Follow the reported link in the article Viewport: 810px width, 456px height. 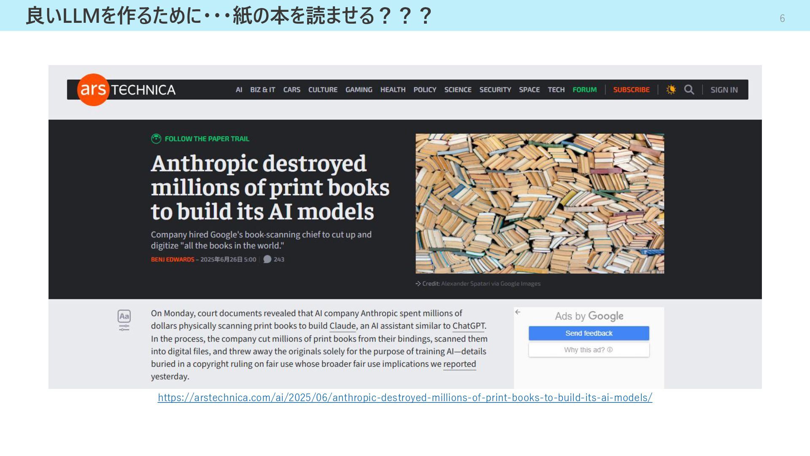tap(459, 364)
